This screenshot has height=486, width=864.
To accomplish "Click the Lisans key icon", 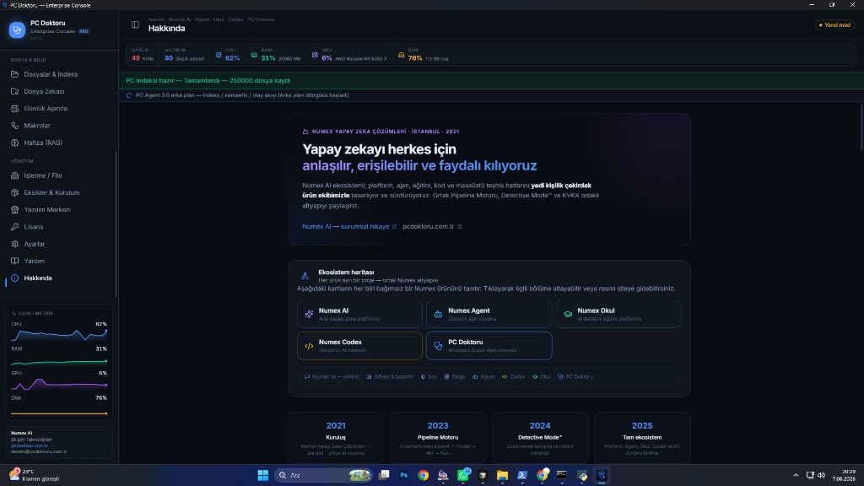I will [x=15, y=227].
